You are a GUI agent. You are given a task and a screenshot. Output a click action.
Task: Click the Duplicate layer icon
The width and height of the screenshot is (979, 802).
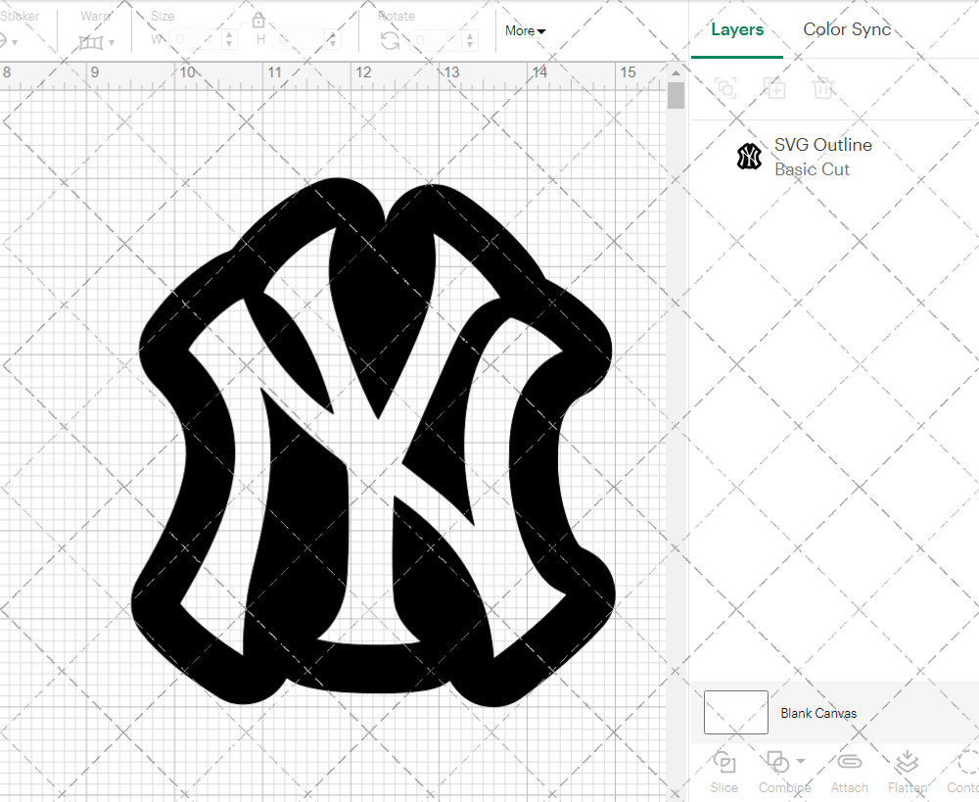774,89
